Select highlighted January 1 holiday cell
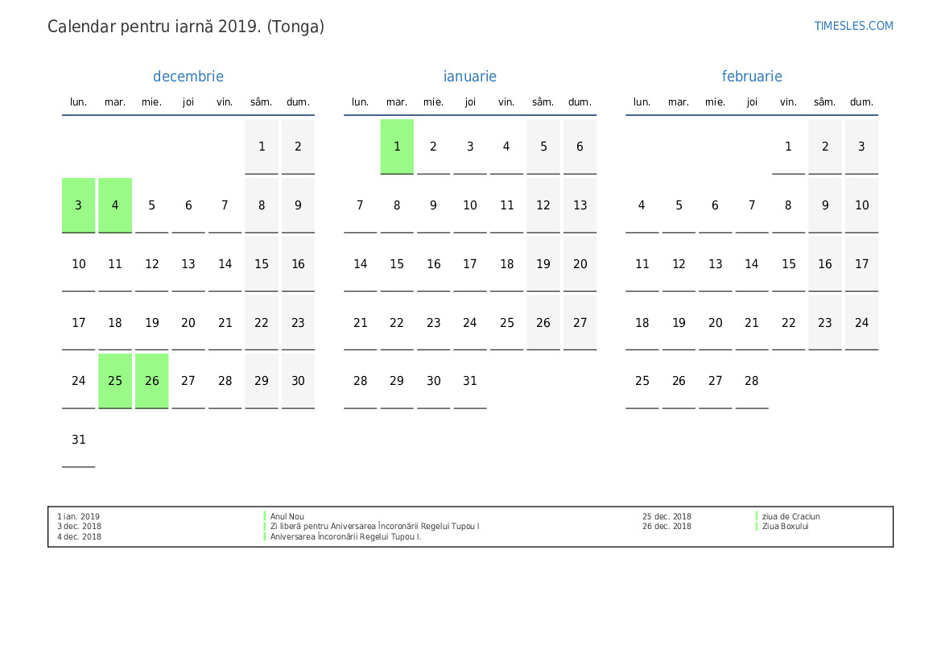Screen dimensions: 941x666 click(397, 147)
